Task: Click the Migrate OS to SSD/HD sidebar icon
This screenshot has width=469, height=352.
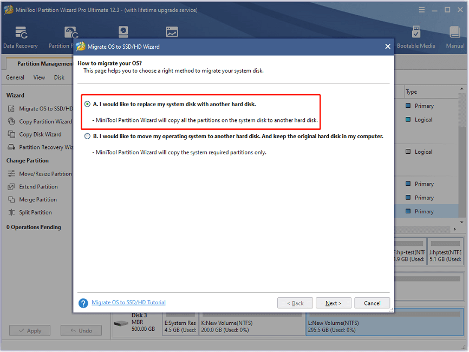Action: pos(11,108)
